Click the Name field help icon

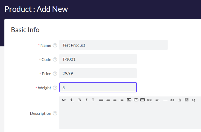[x=55, y=45]
